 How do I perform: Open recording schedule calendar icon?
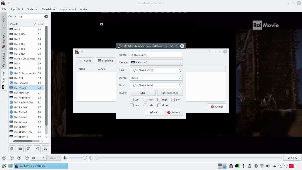tap(37, 148)
